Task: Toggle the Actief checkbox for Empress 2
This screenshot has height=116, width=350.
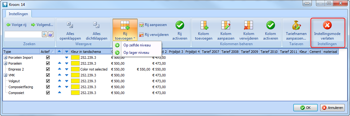Action: coord(48,69)
